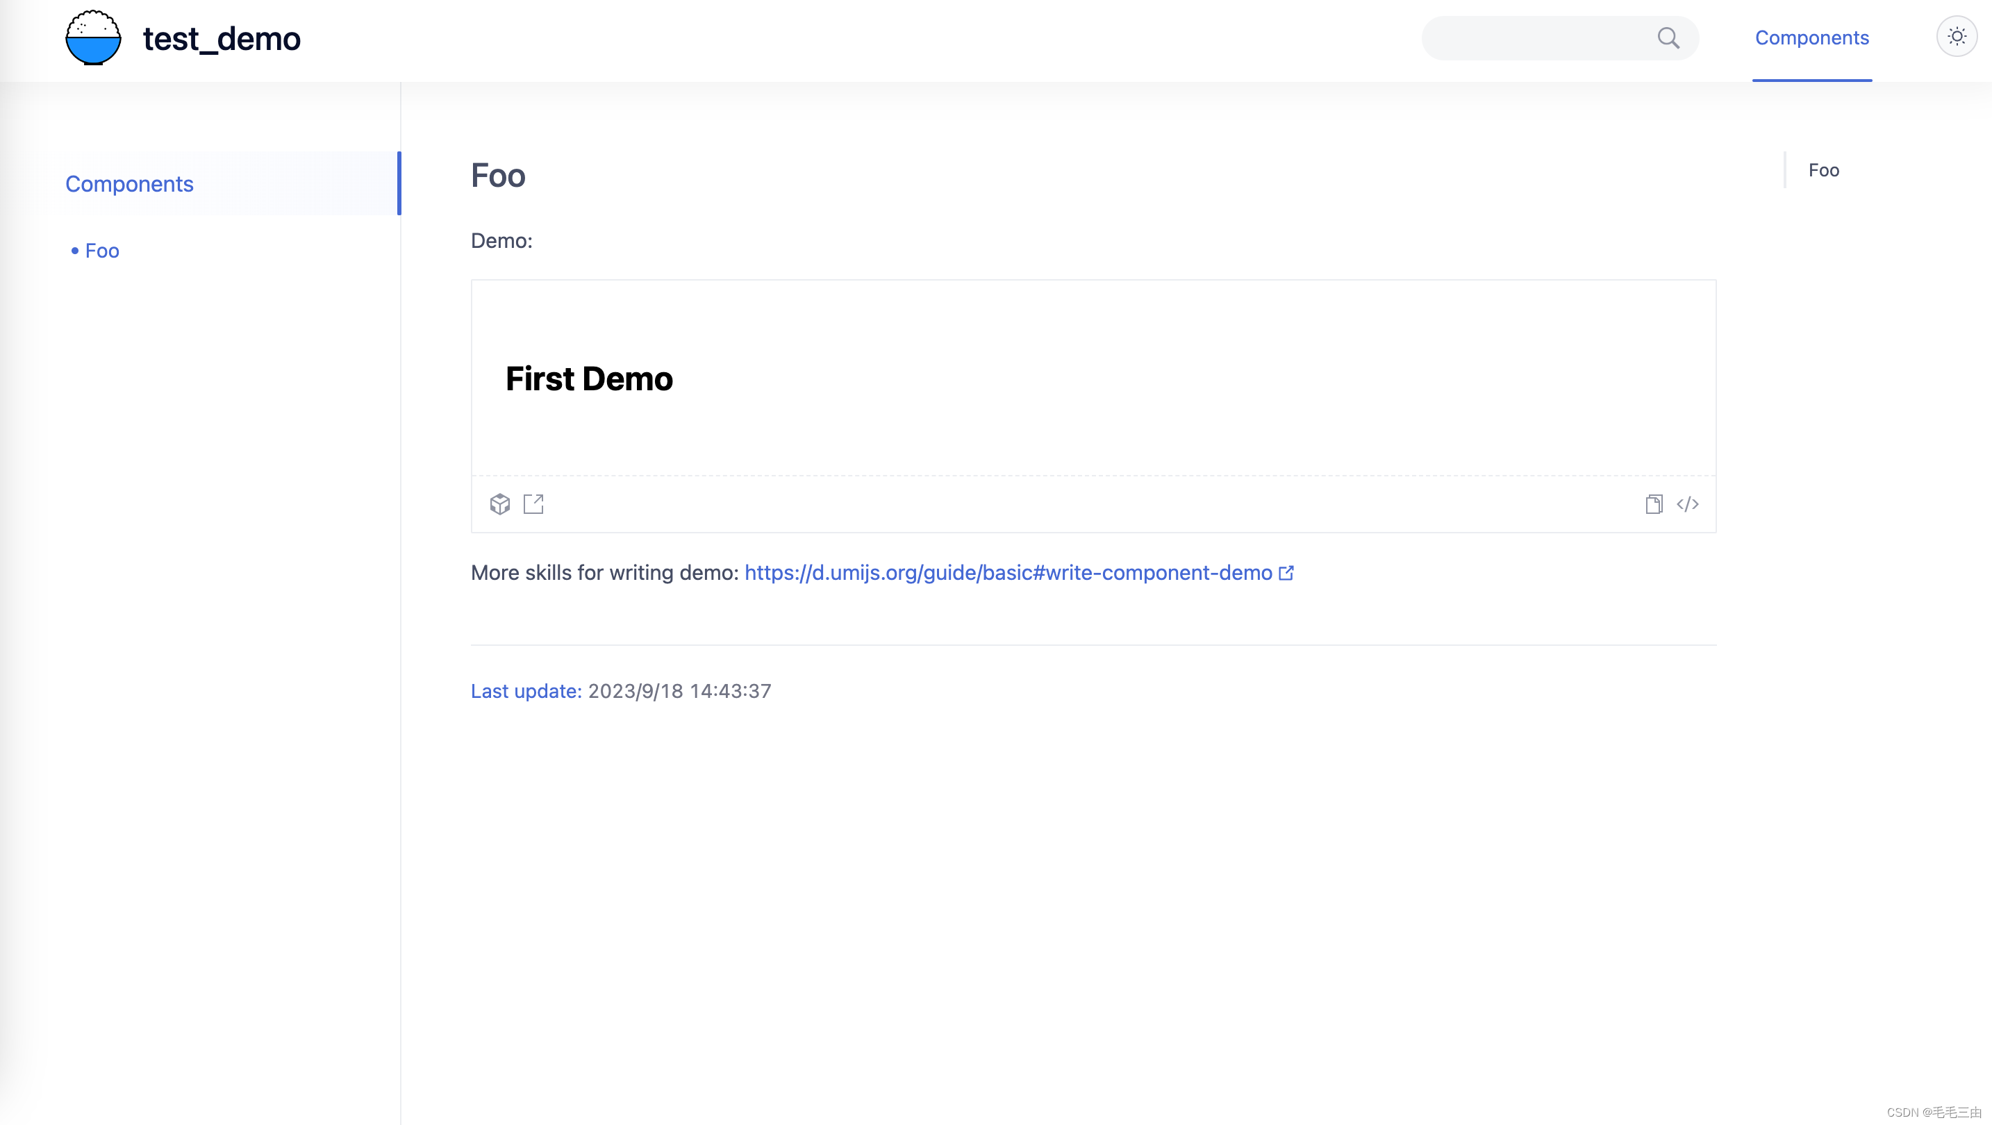Click the copy code icon
Screen dimensions: 1992x1125
point(1654,503)
